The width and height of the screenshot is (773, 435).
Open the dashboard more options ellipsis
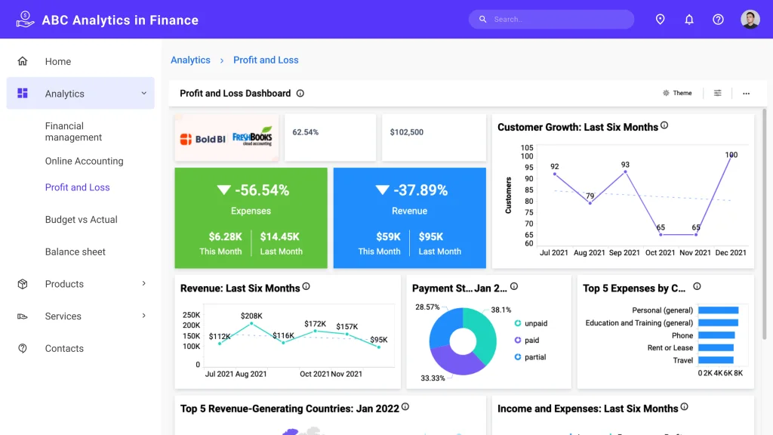746,93
